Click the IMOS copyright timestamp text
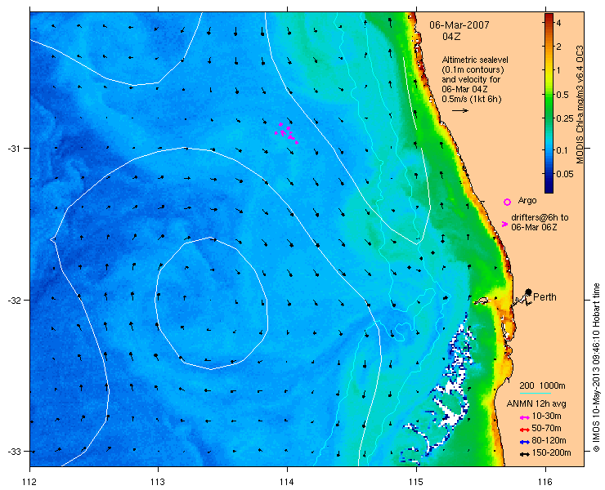This screenshot has width=605, height=490. pos(596,367)
